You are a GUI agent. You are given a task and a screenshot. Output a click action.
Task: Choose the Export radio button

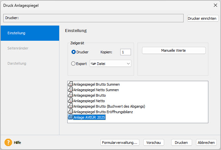coord(73,64)
